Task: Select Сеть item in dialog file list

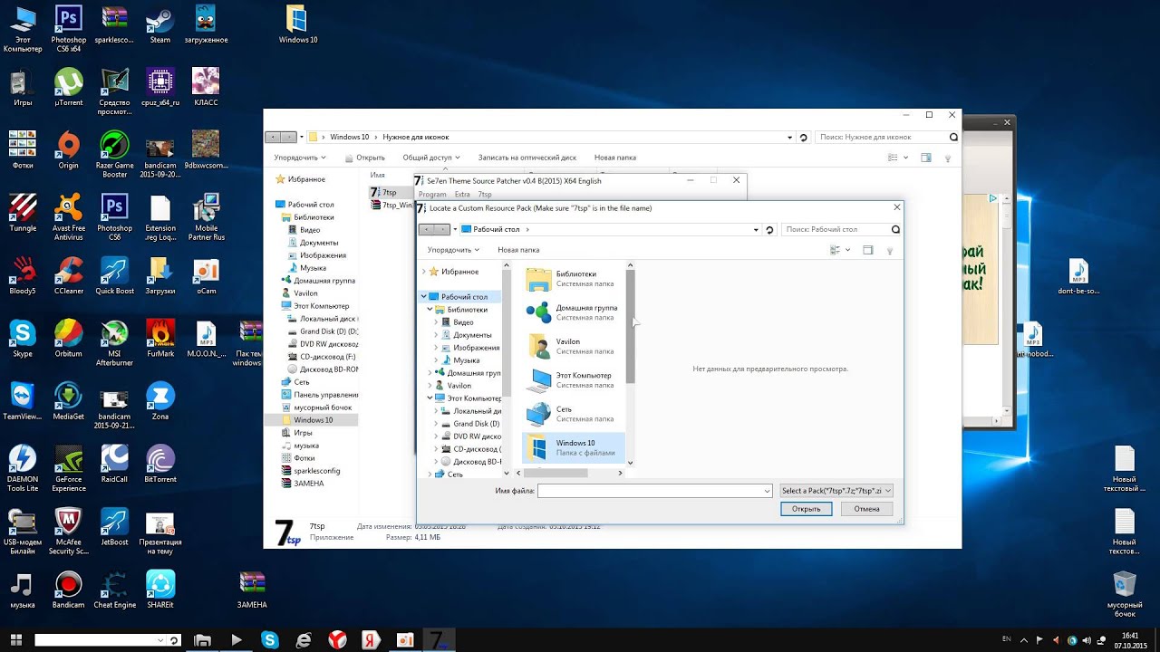Action: (574, 414)
